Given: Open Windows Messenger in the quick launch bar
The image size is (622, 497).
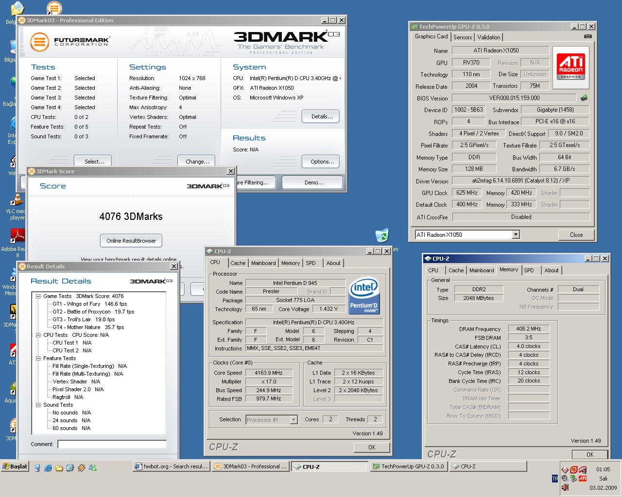Looking at the screenshot, I should coord(92,468).
